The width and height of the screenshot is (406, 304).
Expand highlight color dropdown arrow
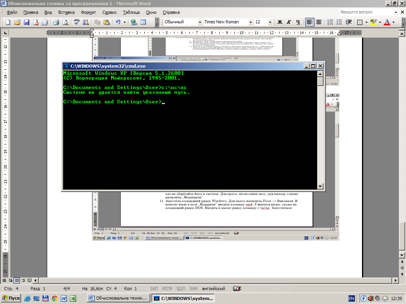[380, 22]
